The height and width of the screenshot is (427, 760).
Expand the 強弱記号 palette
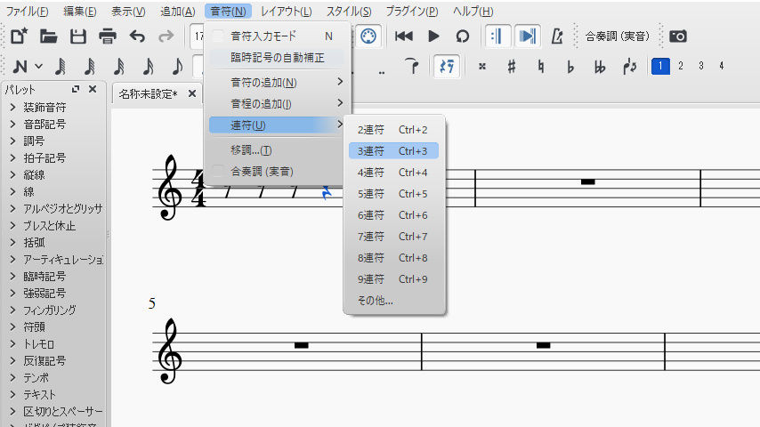click(x=13, y=294)
